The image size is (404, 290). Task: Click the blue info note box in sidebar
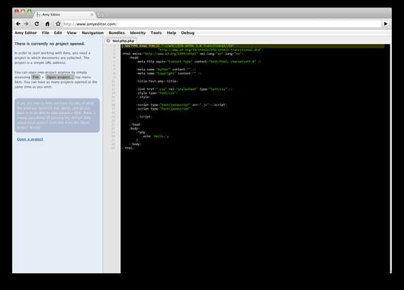[57, 115]
